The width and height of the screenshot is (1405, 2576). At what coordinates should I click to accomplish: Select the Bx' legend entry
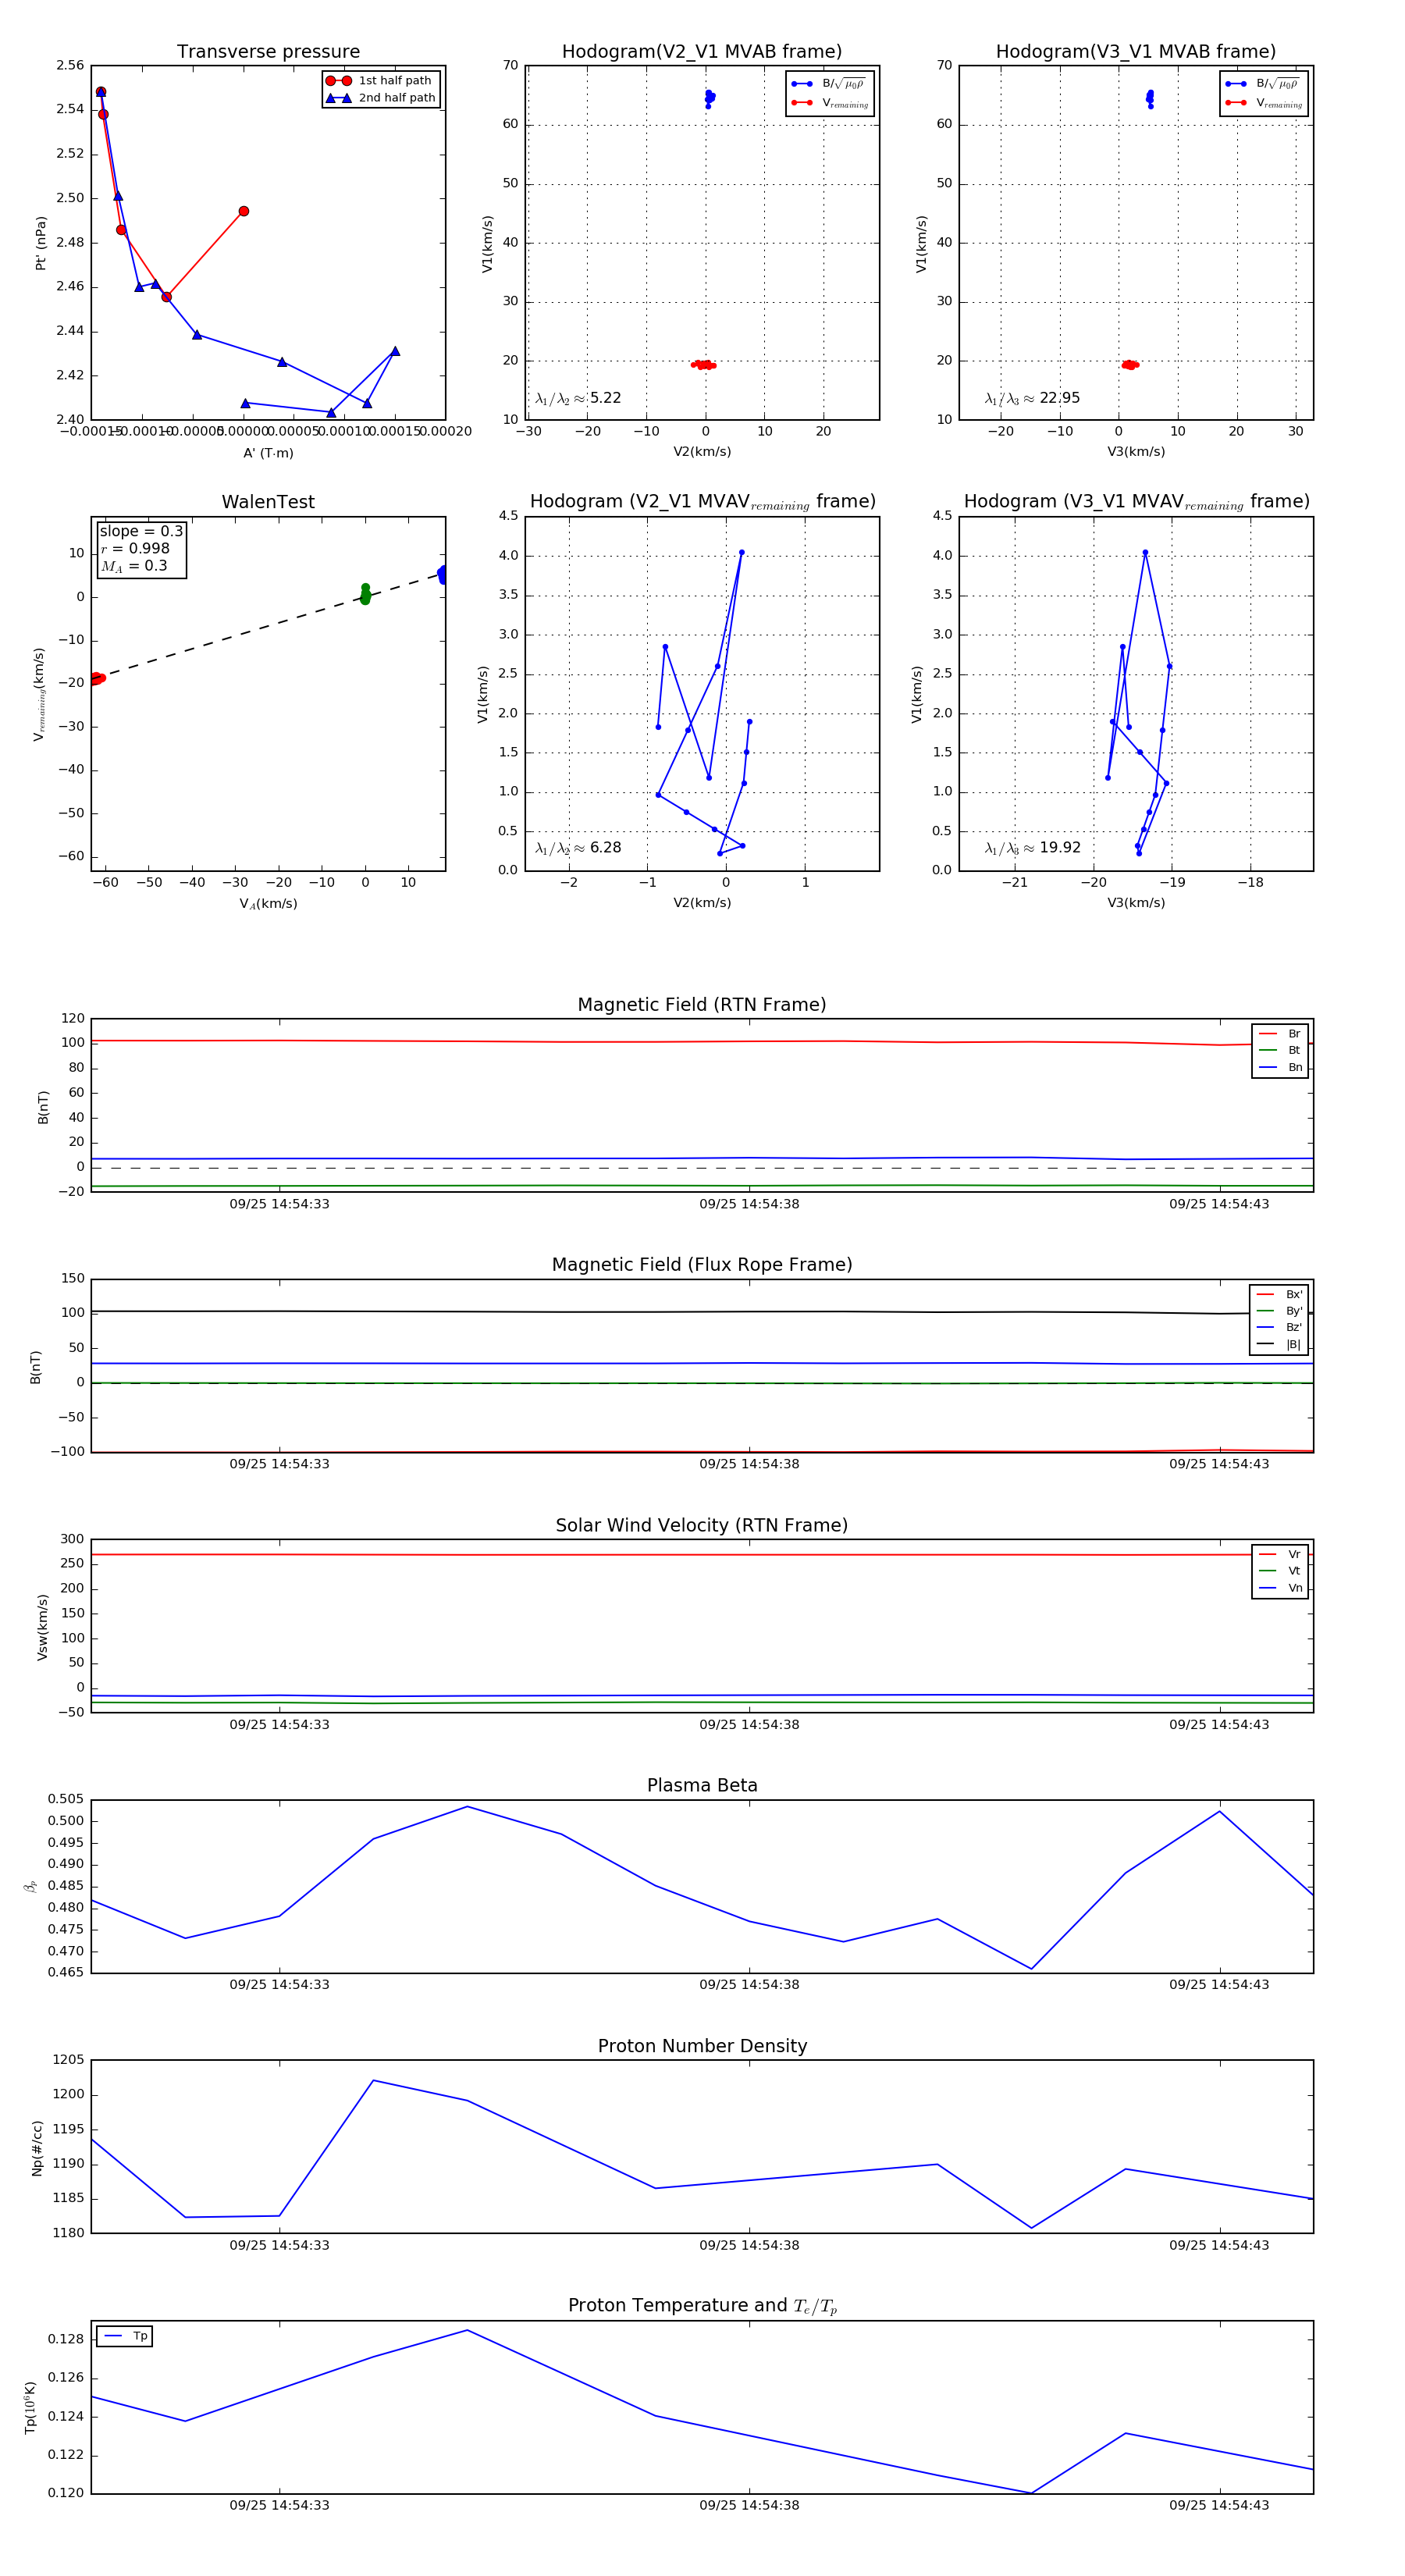tap(1279, 1294)
